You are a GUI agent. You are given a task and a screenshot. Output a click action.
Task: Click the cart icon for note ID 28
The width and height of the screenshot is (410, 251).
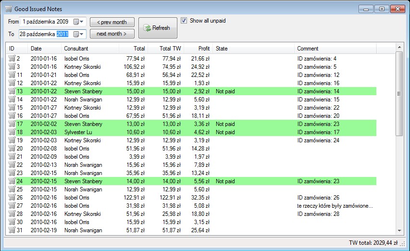pyautogui.click(x=12, y=213)
